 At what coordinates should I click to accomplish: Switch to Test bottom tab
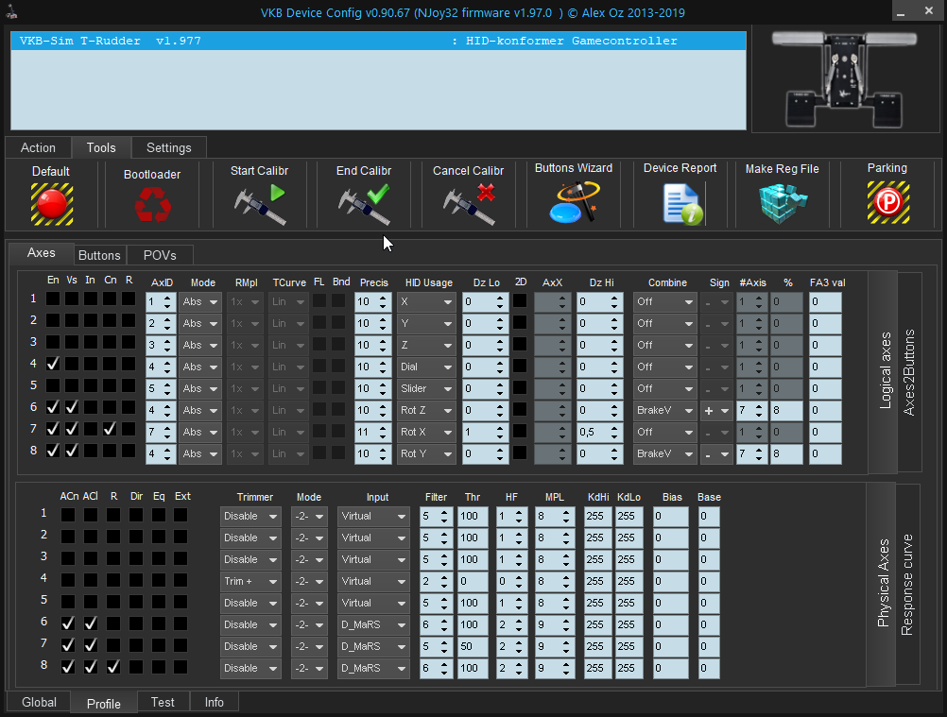coord(163,703)
